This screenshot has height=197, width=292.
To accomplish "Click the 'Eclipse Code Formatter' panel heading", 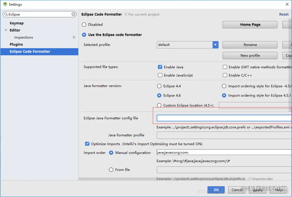I will pyautogui.click(x=102, y=14).
